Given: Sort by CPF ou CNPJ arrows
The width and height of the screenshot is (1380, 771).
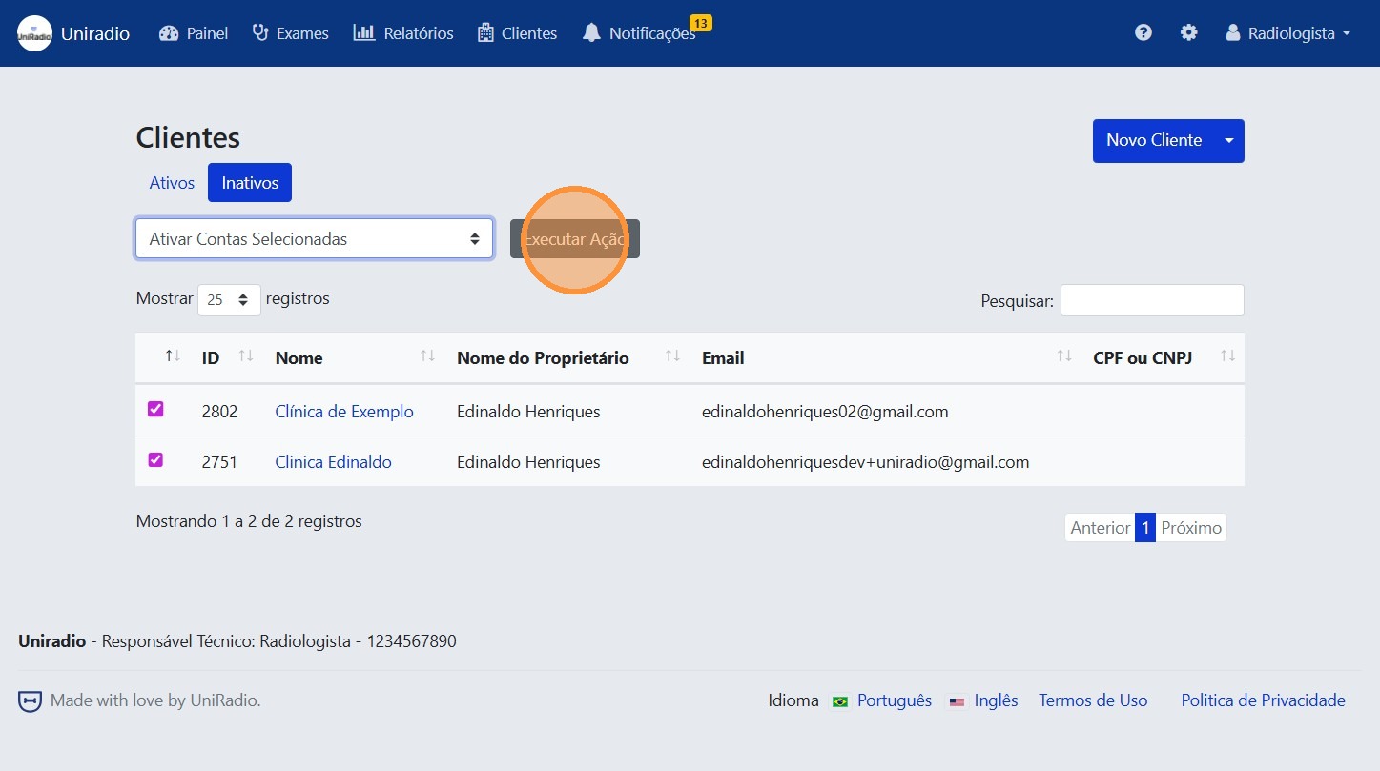Looking at the screenshot, I should (x=1227, y=356).
